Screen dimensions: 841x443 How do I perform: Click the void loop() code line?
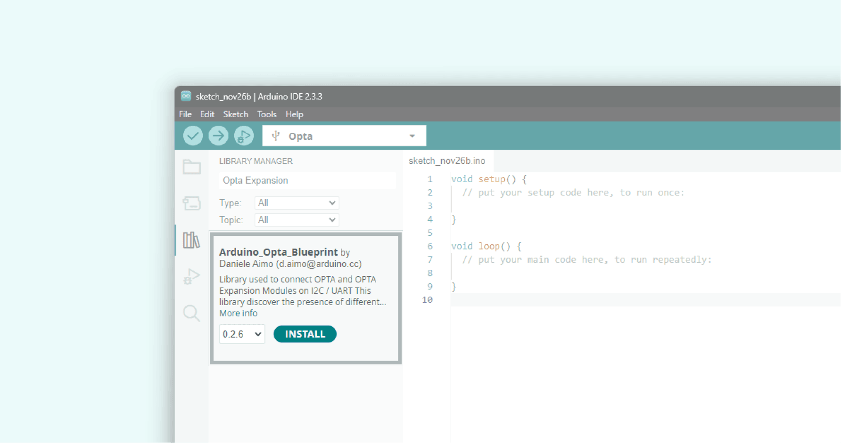[486, 246]
